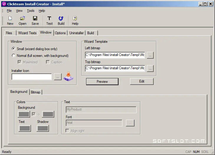Select Small (wizard dialog box only) option
This screenshot has width=215, height=155.
[x=14, y=49]
